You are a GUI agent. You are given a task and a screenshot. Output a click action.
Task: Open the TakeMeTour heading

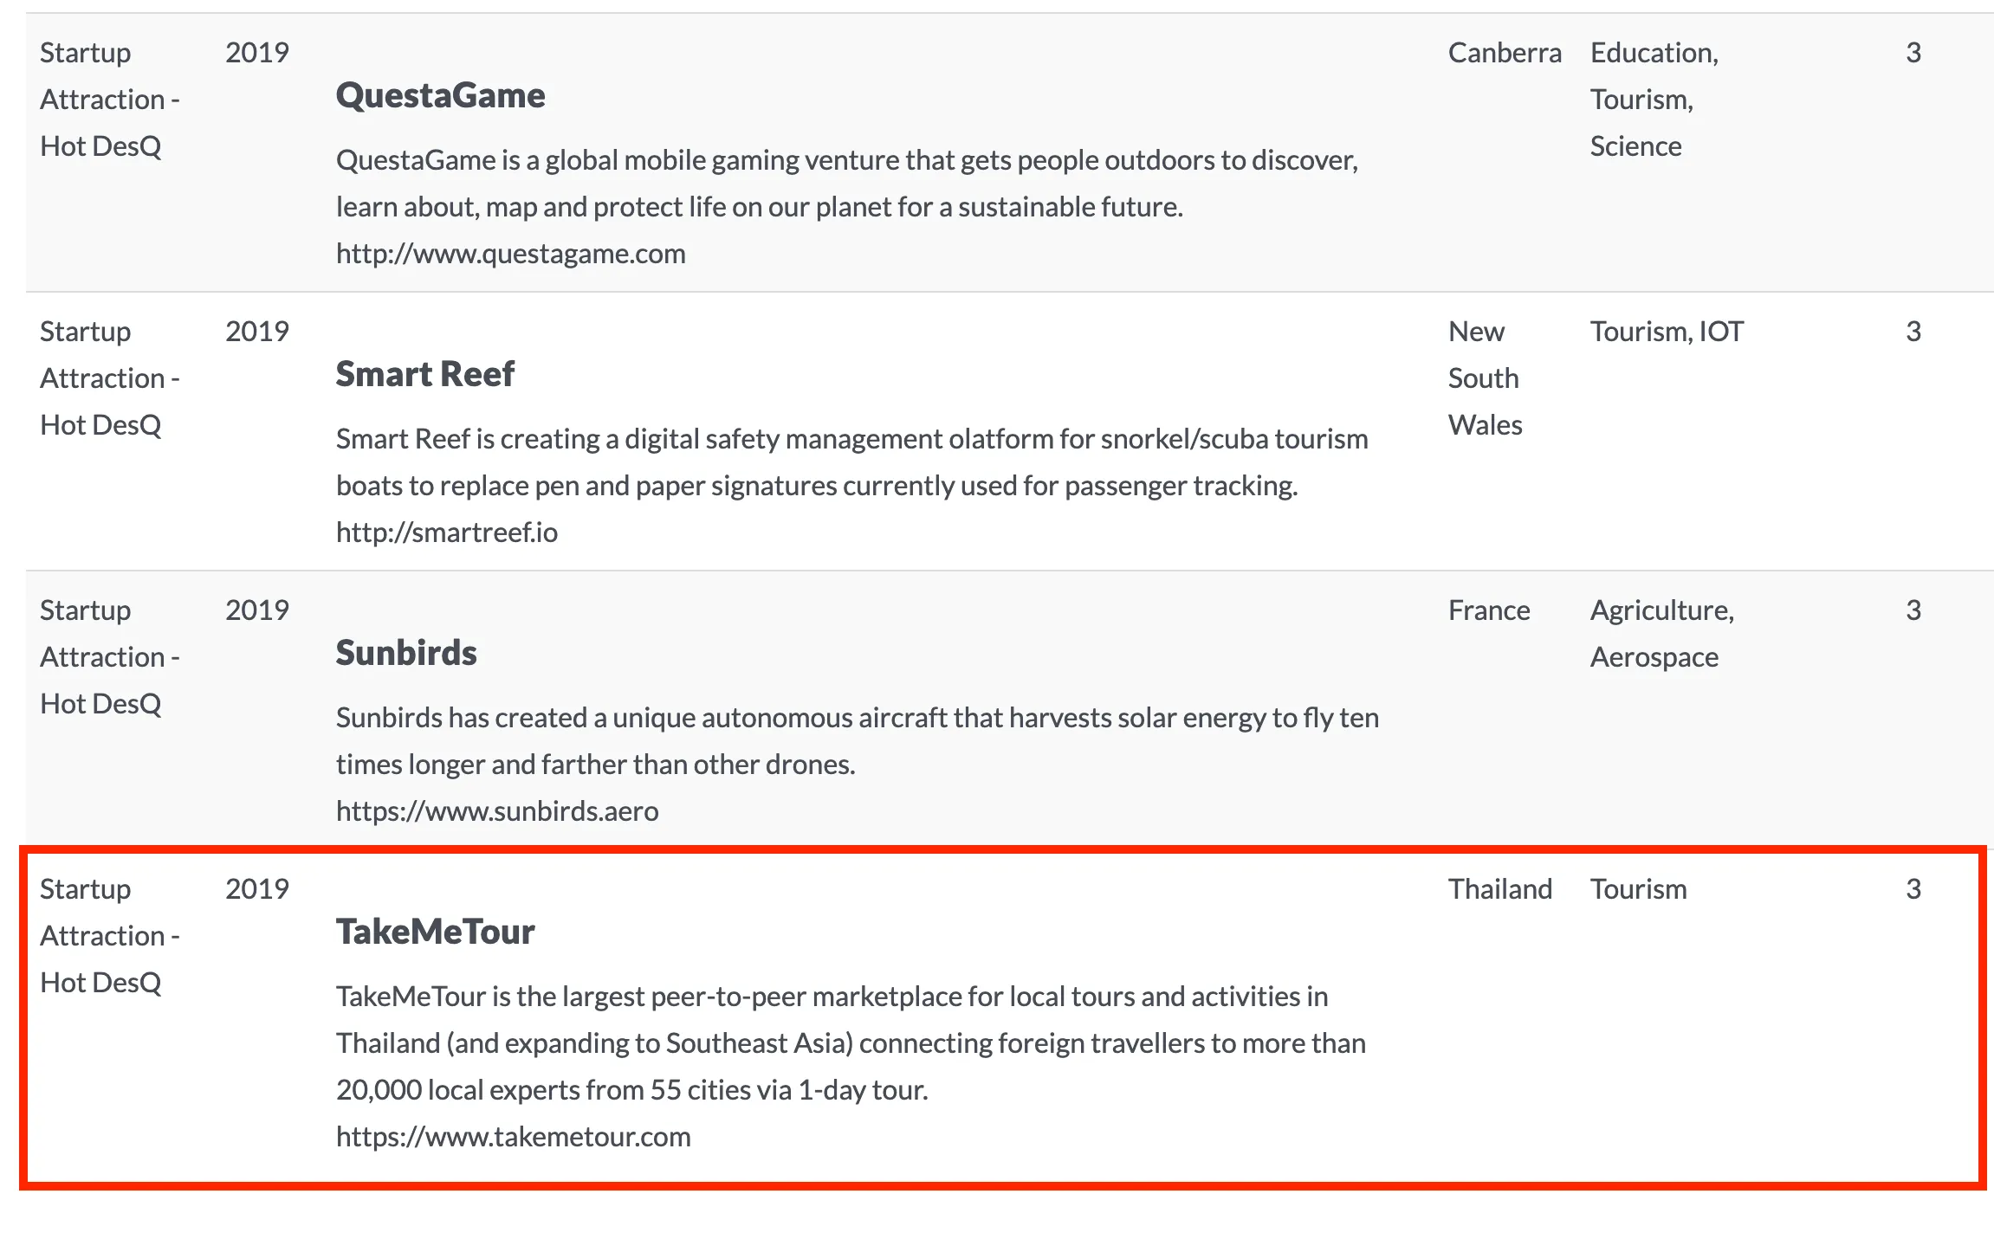point(435,932)
